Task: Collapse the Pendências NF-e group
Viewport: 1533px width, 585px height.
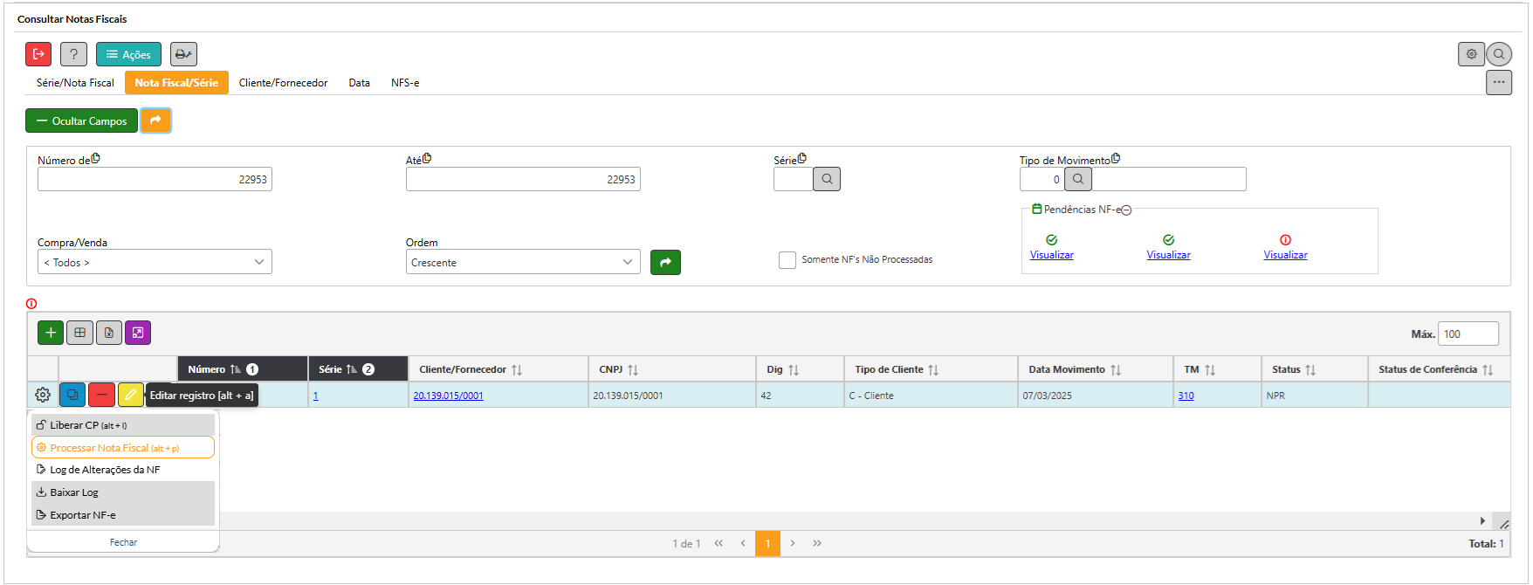Action: click(1126, 210)
